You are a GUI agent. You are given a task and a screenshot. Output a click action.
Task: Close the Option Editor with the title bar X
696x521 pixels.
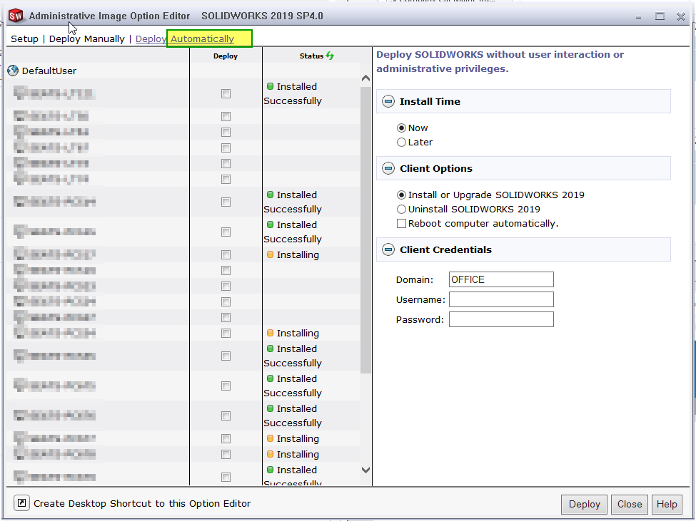tap(681, 16)
